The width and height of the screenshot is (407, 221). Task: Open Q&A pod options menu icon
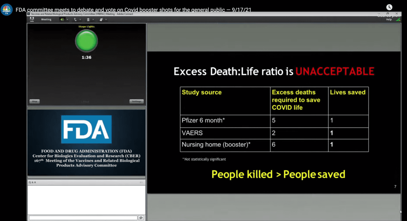[x=141, y=182]
